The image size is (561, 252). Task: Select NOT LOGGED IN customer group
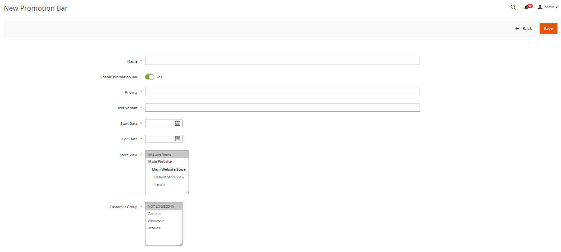(x=164, y=206)
